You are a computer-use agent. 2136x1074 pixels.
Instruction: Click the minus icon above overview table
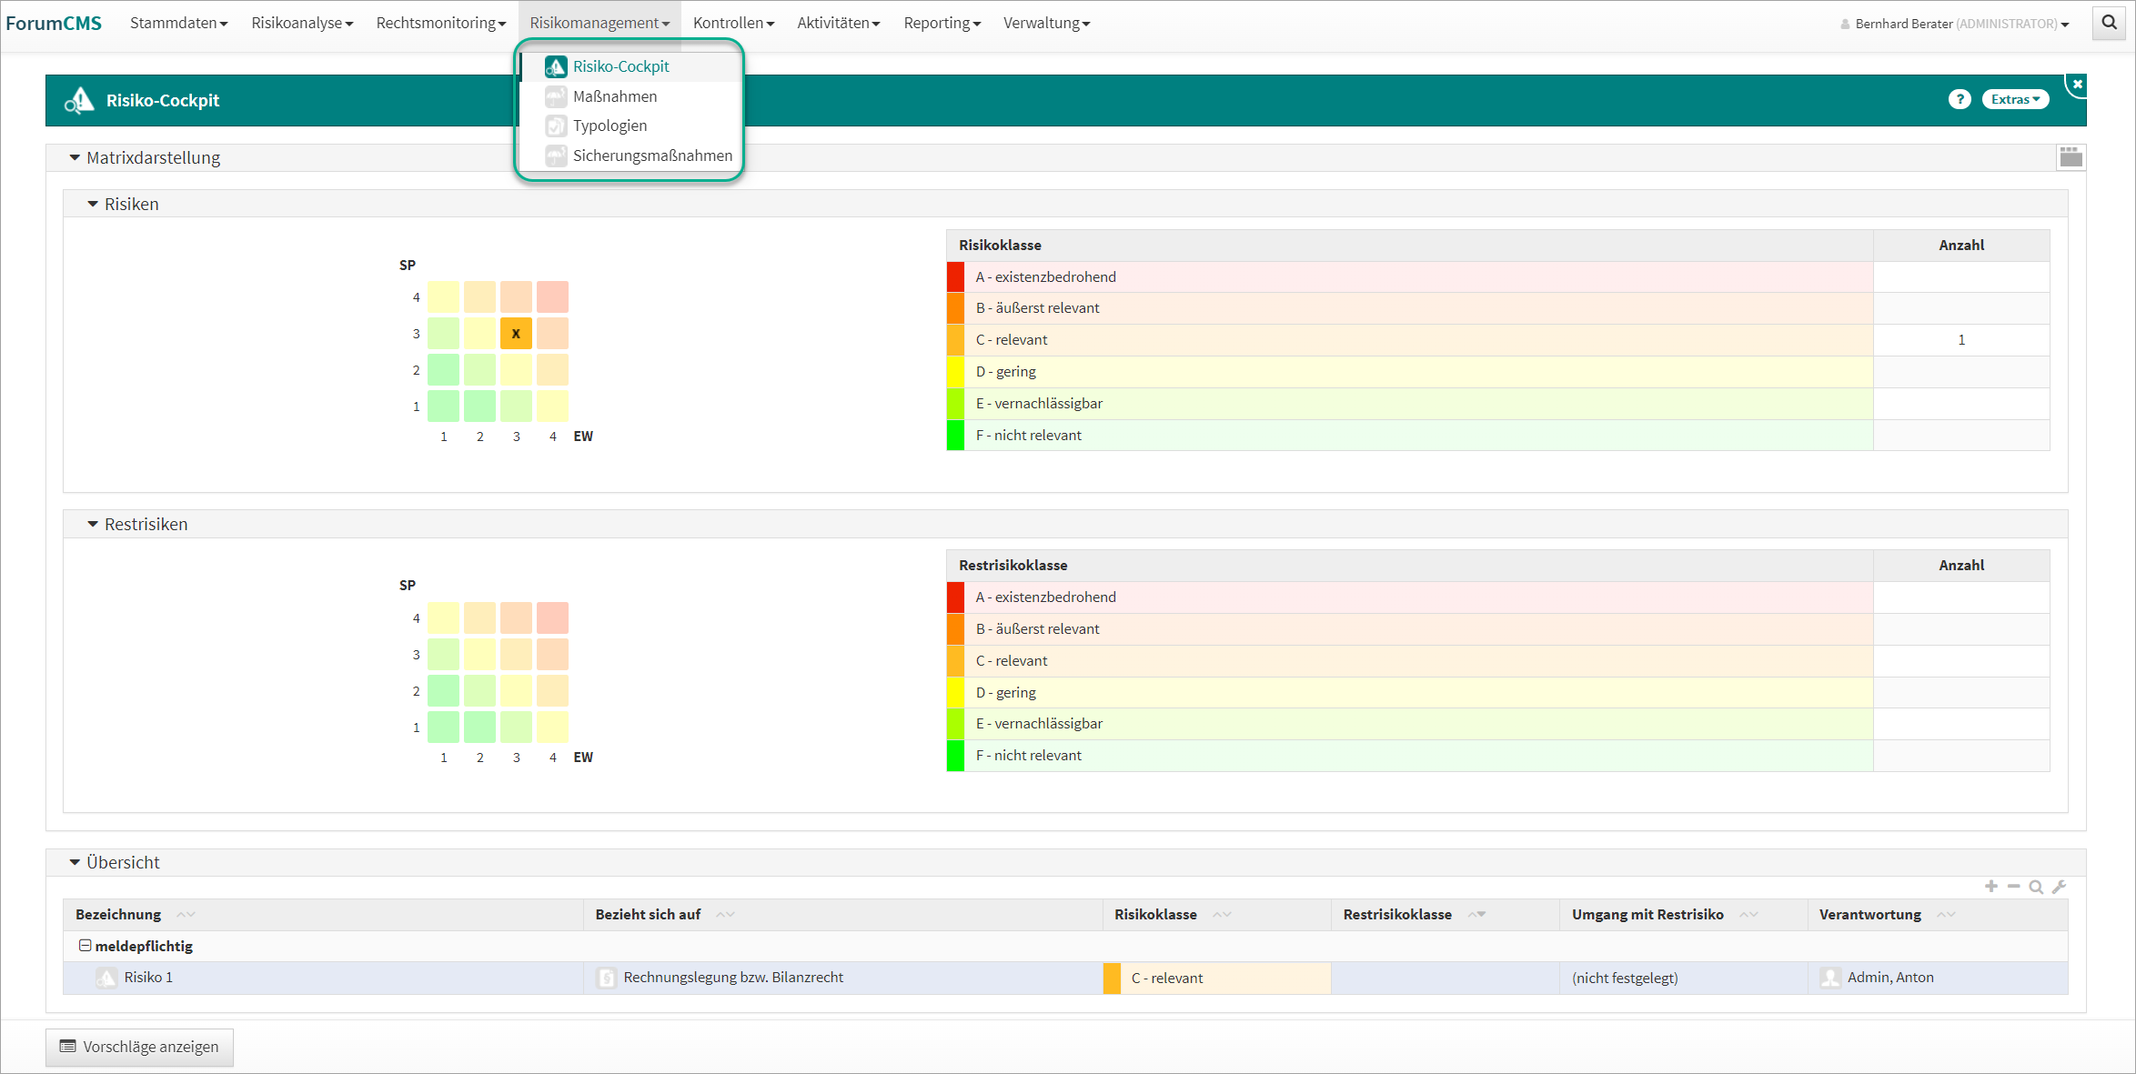[2013, 886]
